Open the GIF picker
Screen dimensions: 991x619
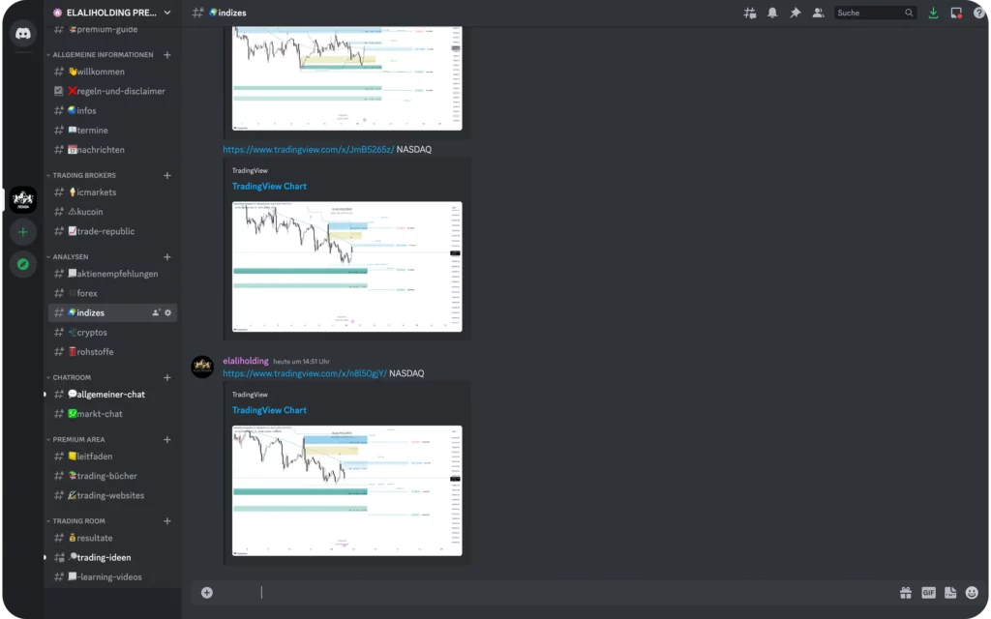point(928,593)
